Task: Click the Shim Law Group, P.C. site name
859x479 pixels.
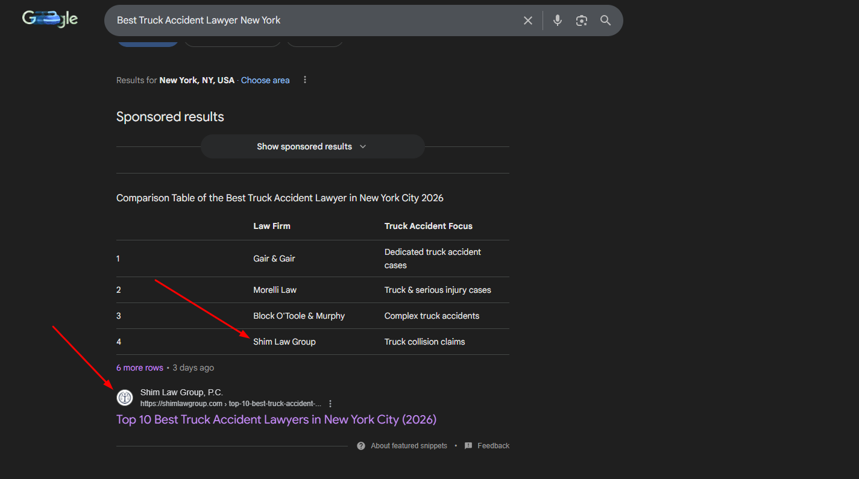Action: tap(181, 392)
